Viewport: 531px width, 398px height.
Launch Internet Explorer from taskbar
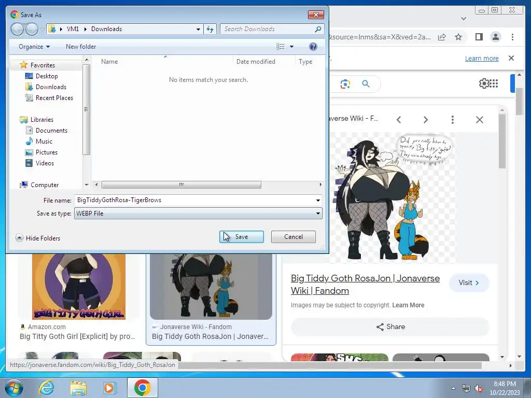(x=46, y=388)
